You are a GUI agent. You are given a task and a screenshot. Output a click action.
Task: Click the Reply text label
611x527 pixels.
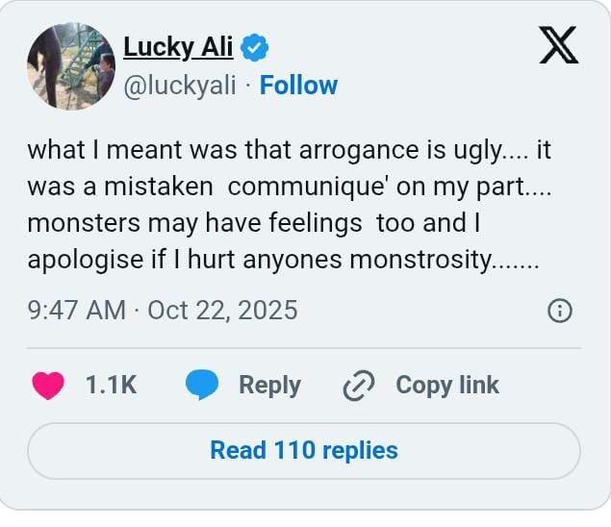(269, 386)
